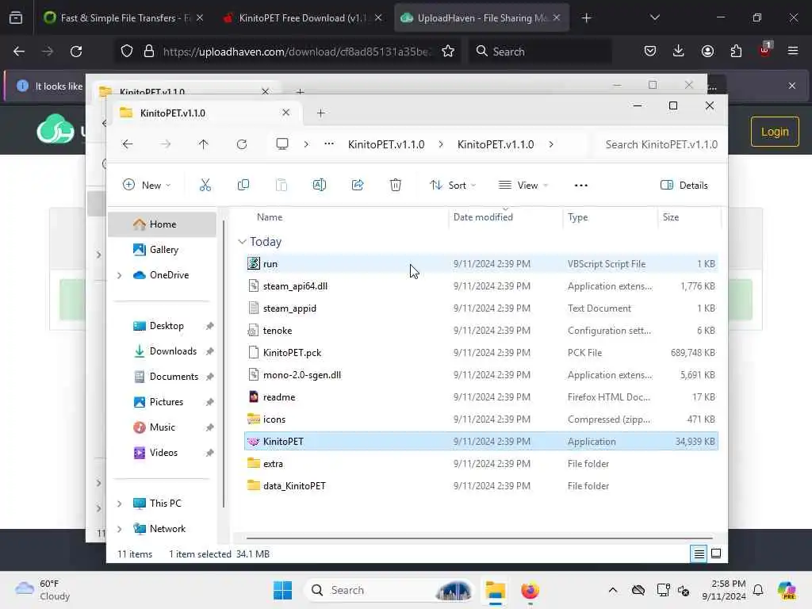812x609 pixels.
Task: Click the Cut scissors icon in the toolbar
Action: [205, 185]
